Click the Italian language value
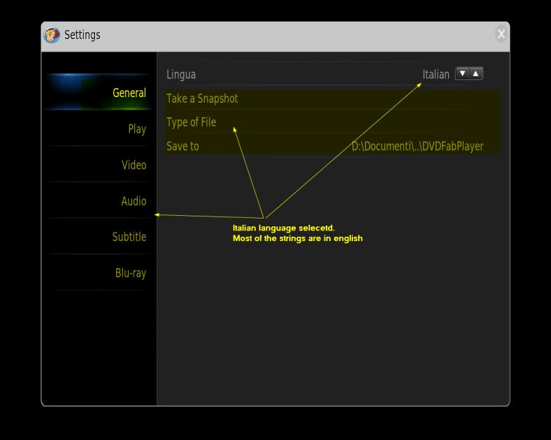551x440 pixels. click(436, 75)
